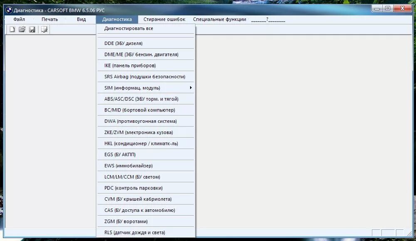Viewport: 416px width, 241px height.
Task: Select EWS (иммобилайзер)
Action: point(146,166)
